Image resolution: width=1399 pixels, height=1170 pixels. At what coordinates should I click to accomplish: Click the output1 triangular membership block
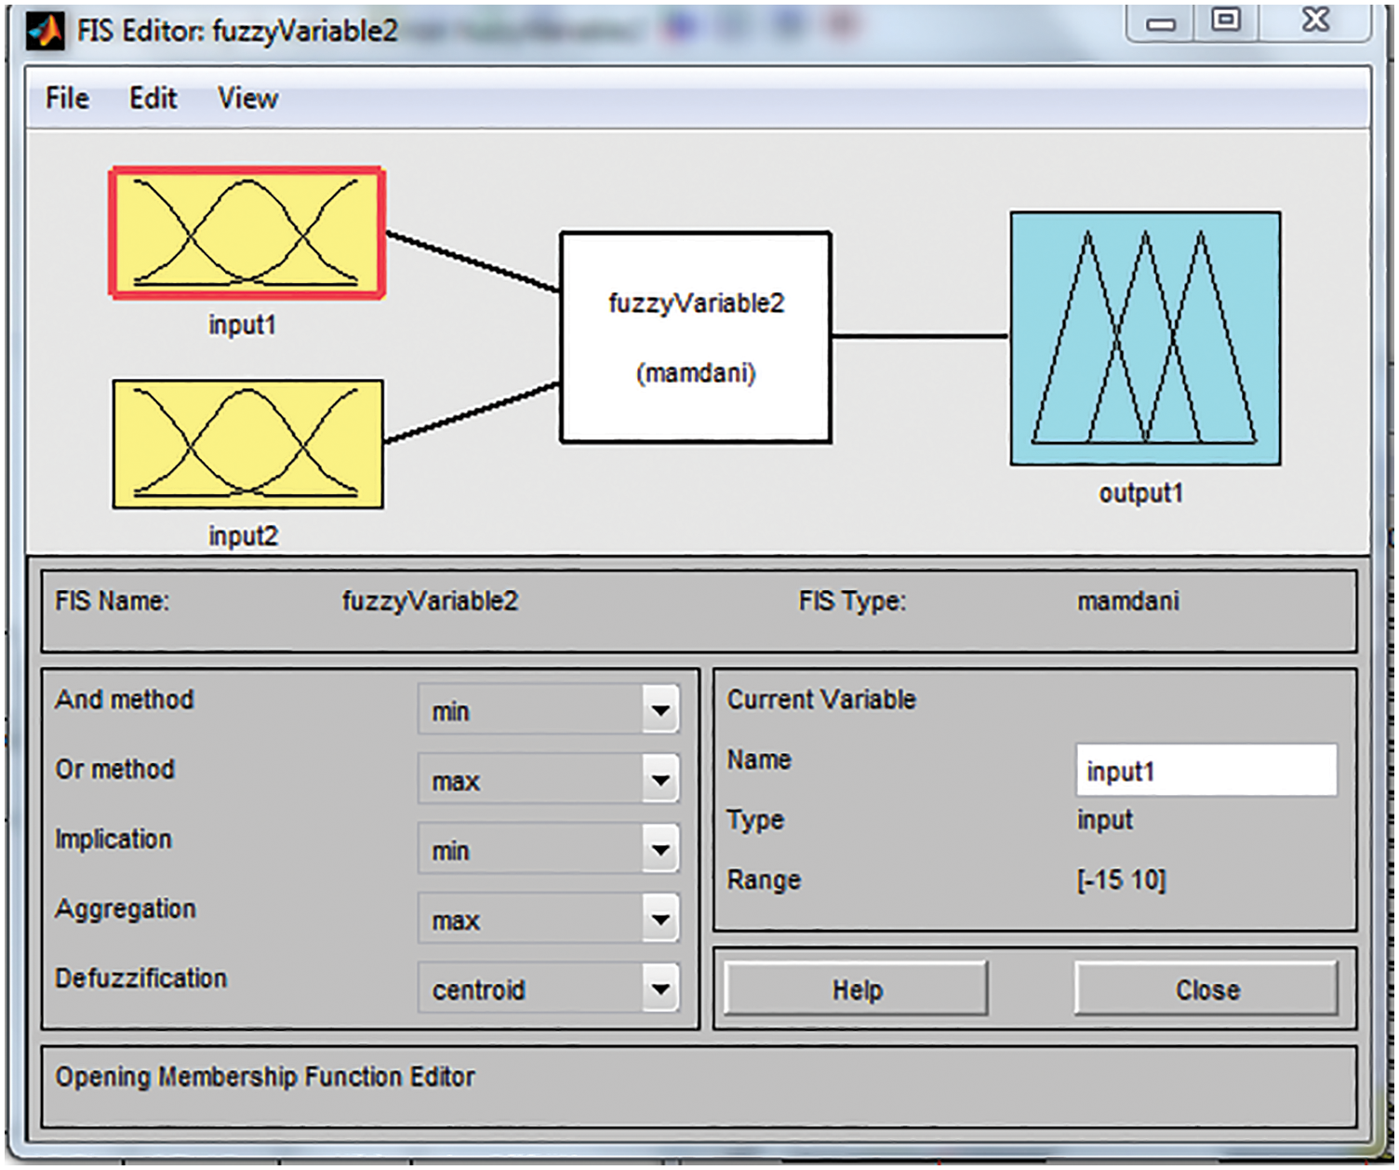(1145, 338)
